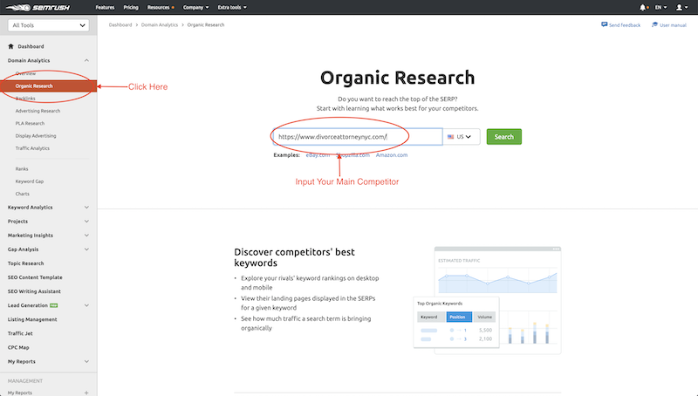
Task: Click the competitor domain input field
Action: pyautogui.click(x=358, y=137)
